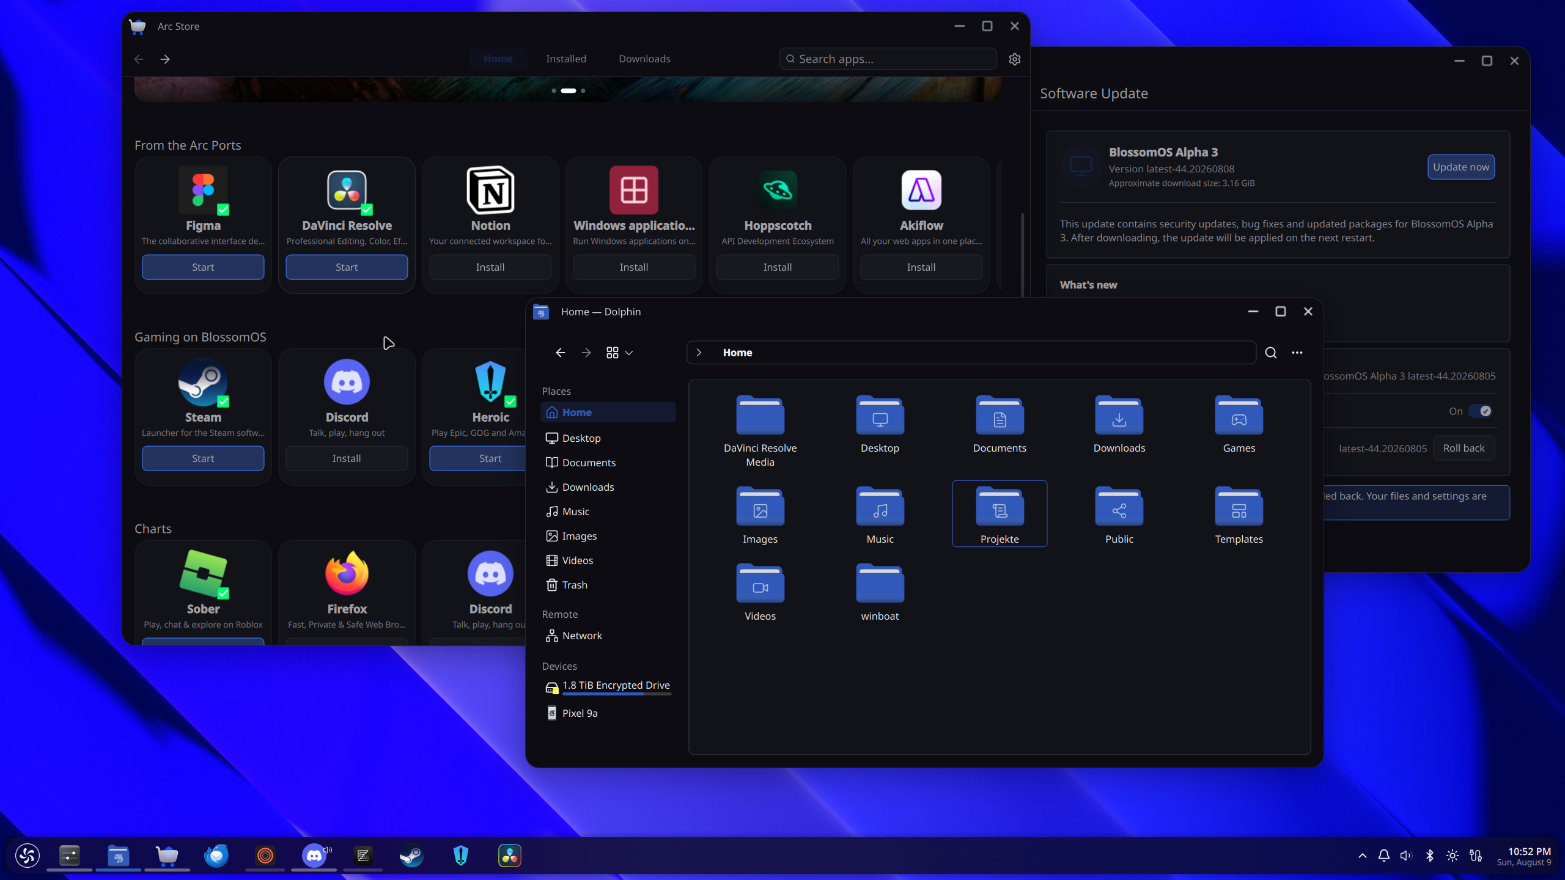Open the Games folder in Dolphin

(1239, 424)
